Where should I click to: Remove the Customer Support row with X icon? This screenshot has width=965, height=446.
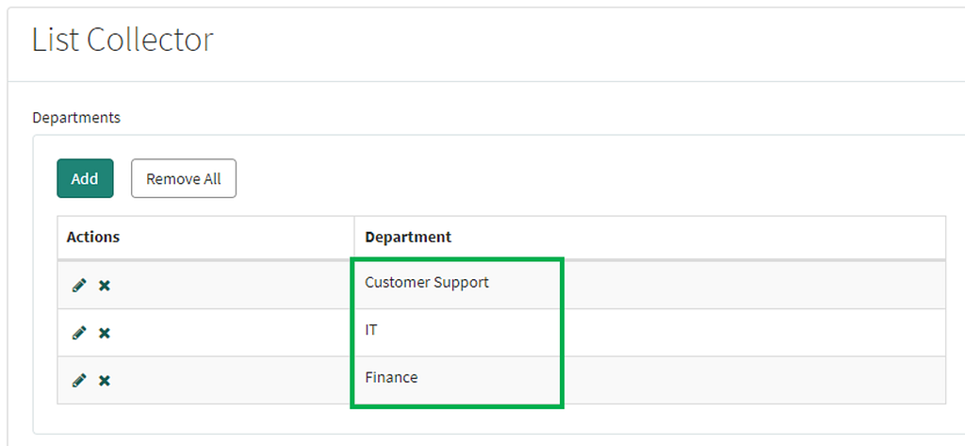pyautogui.click(x=105, y=285)
